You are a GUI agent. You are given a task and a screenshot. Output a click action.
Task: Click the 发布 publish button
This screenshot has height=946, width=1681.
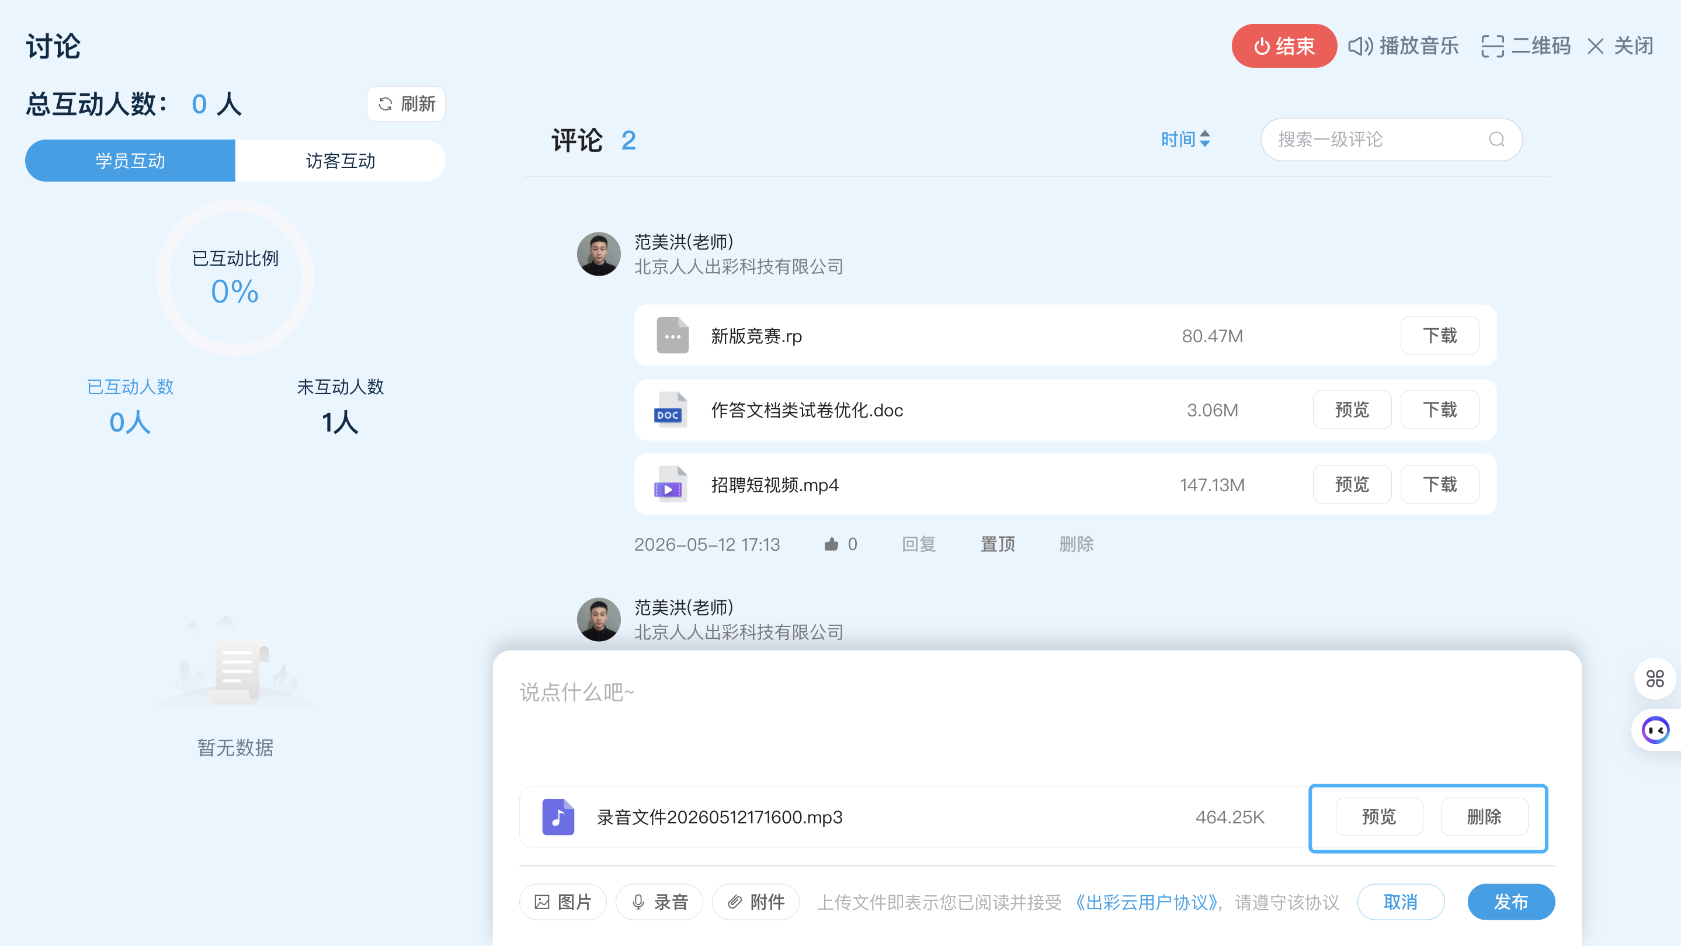coord(1510,902)
